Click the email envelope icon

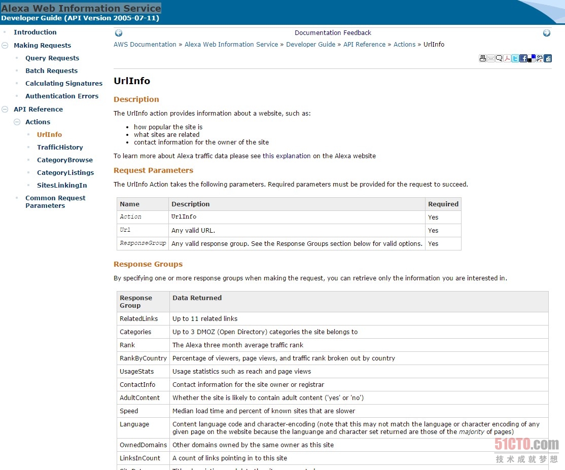coord(491,58)
